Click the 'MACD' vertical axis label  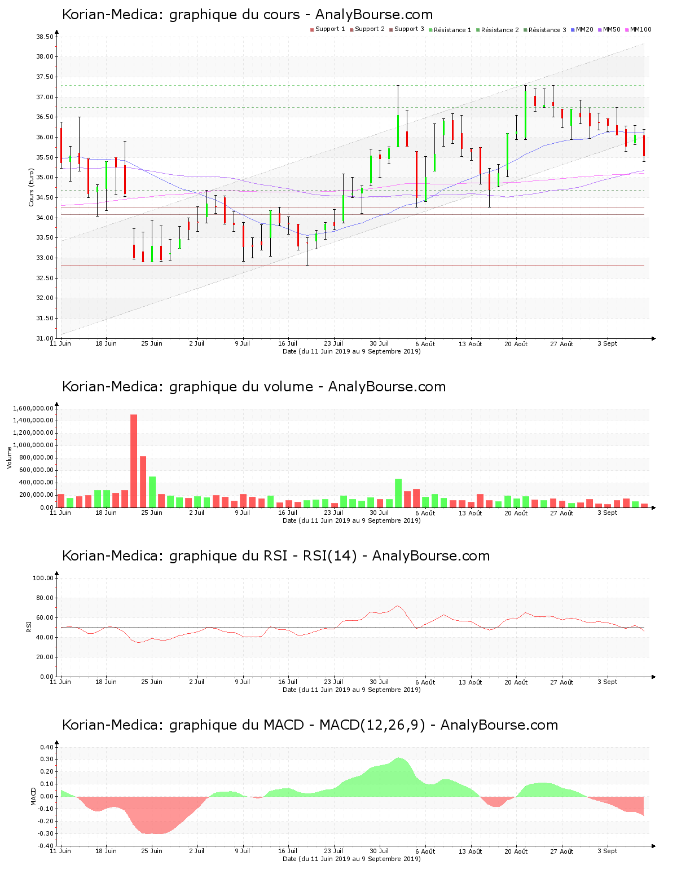33,796
